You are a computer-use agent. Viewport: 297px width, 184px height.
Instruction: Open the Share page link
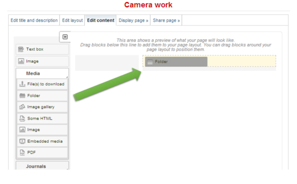click(166, 20)
